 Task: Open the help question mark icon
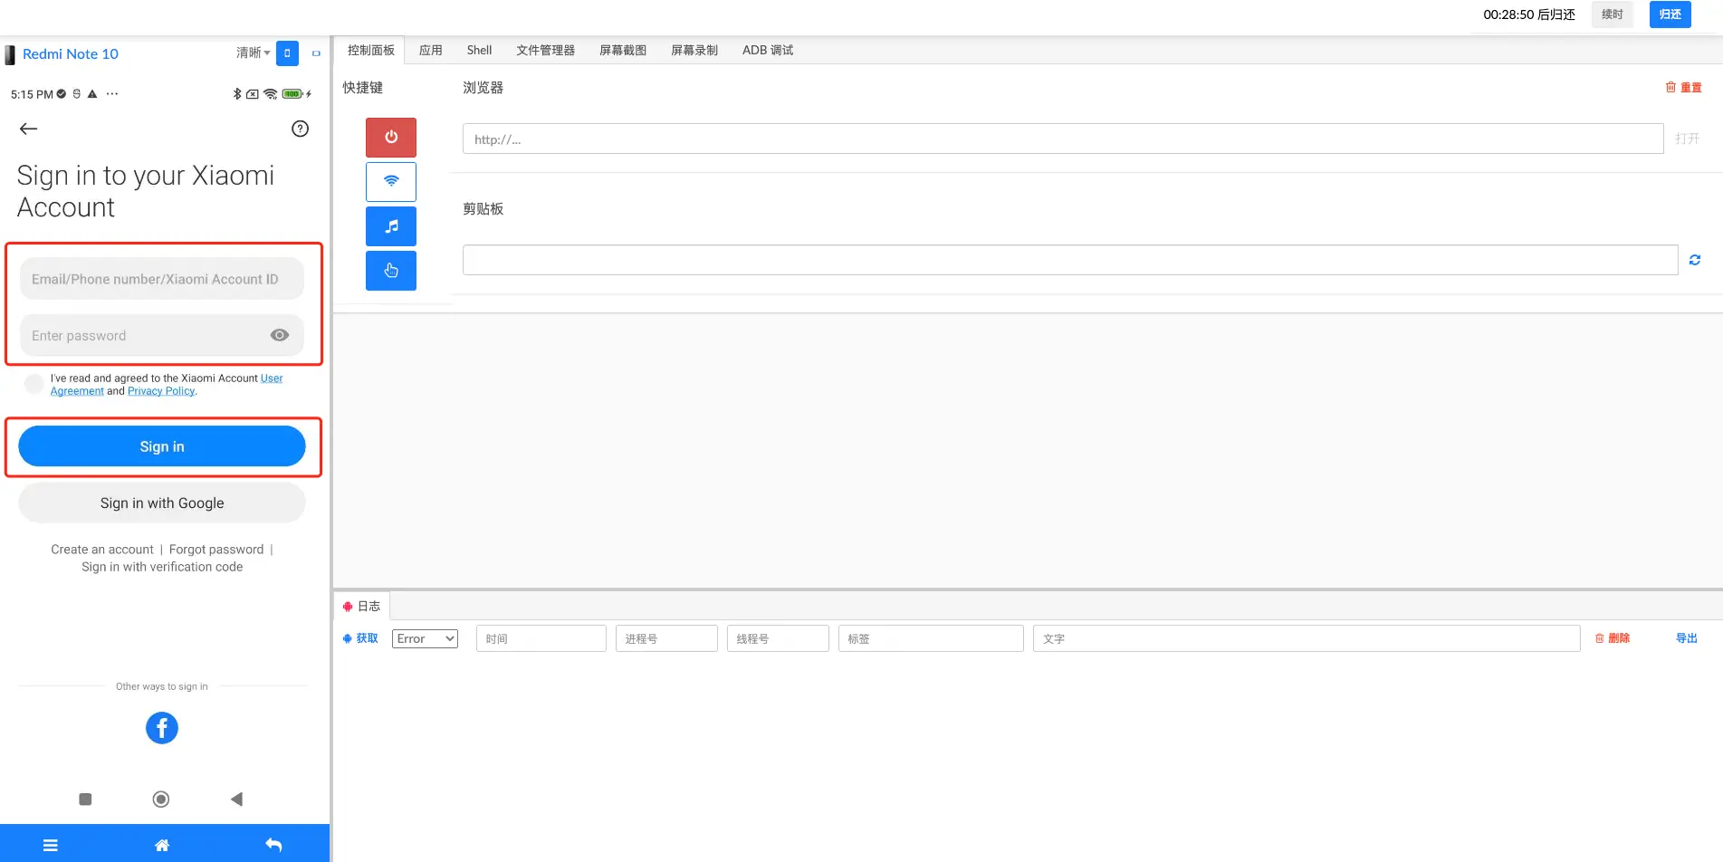coord(300,129)
